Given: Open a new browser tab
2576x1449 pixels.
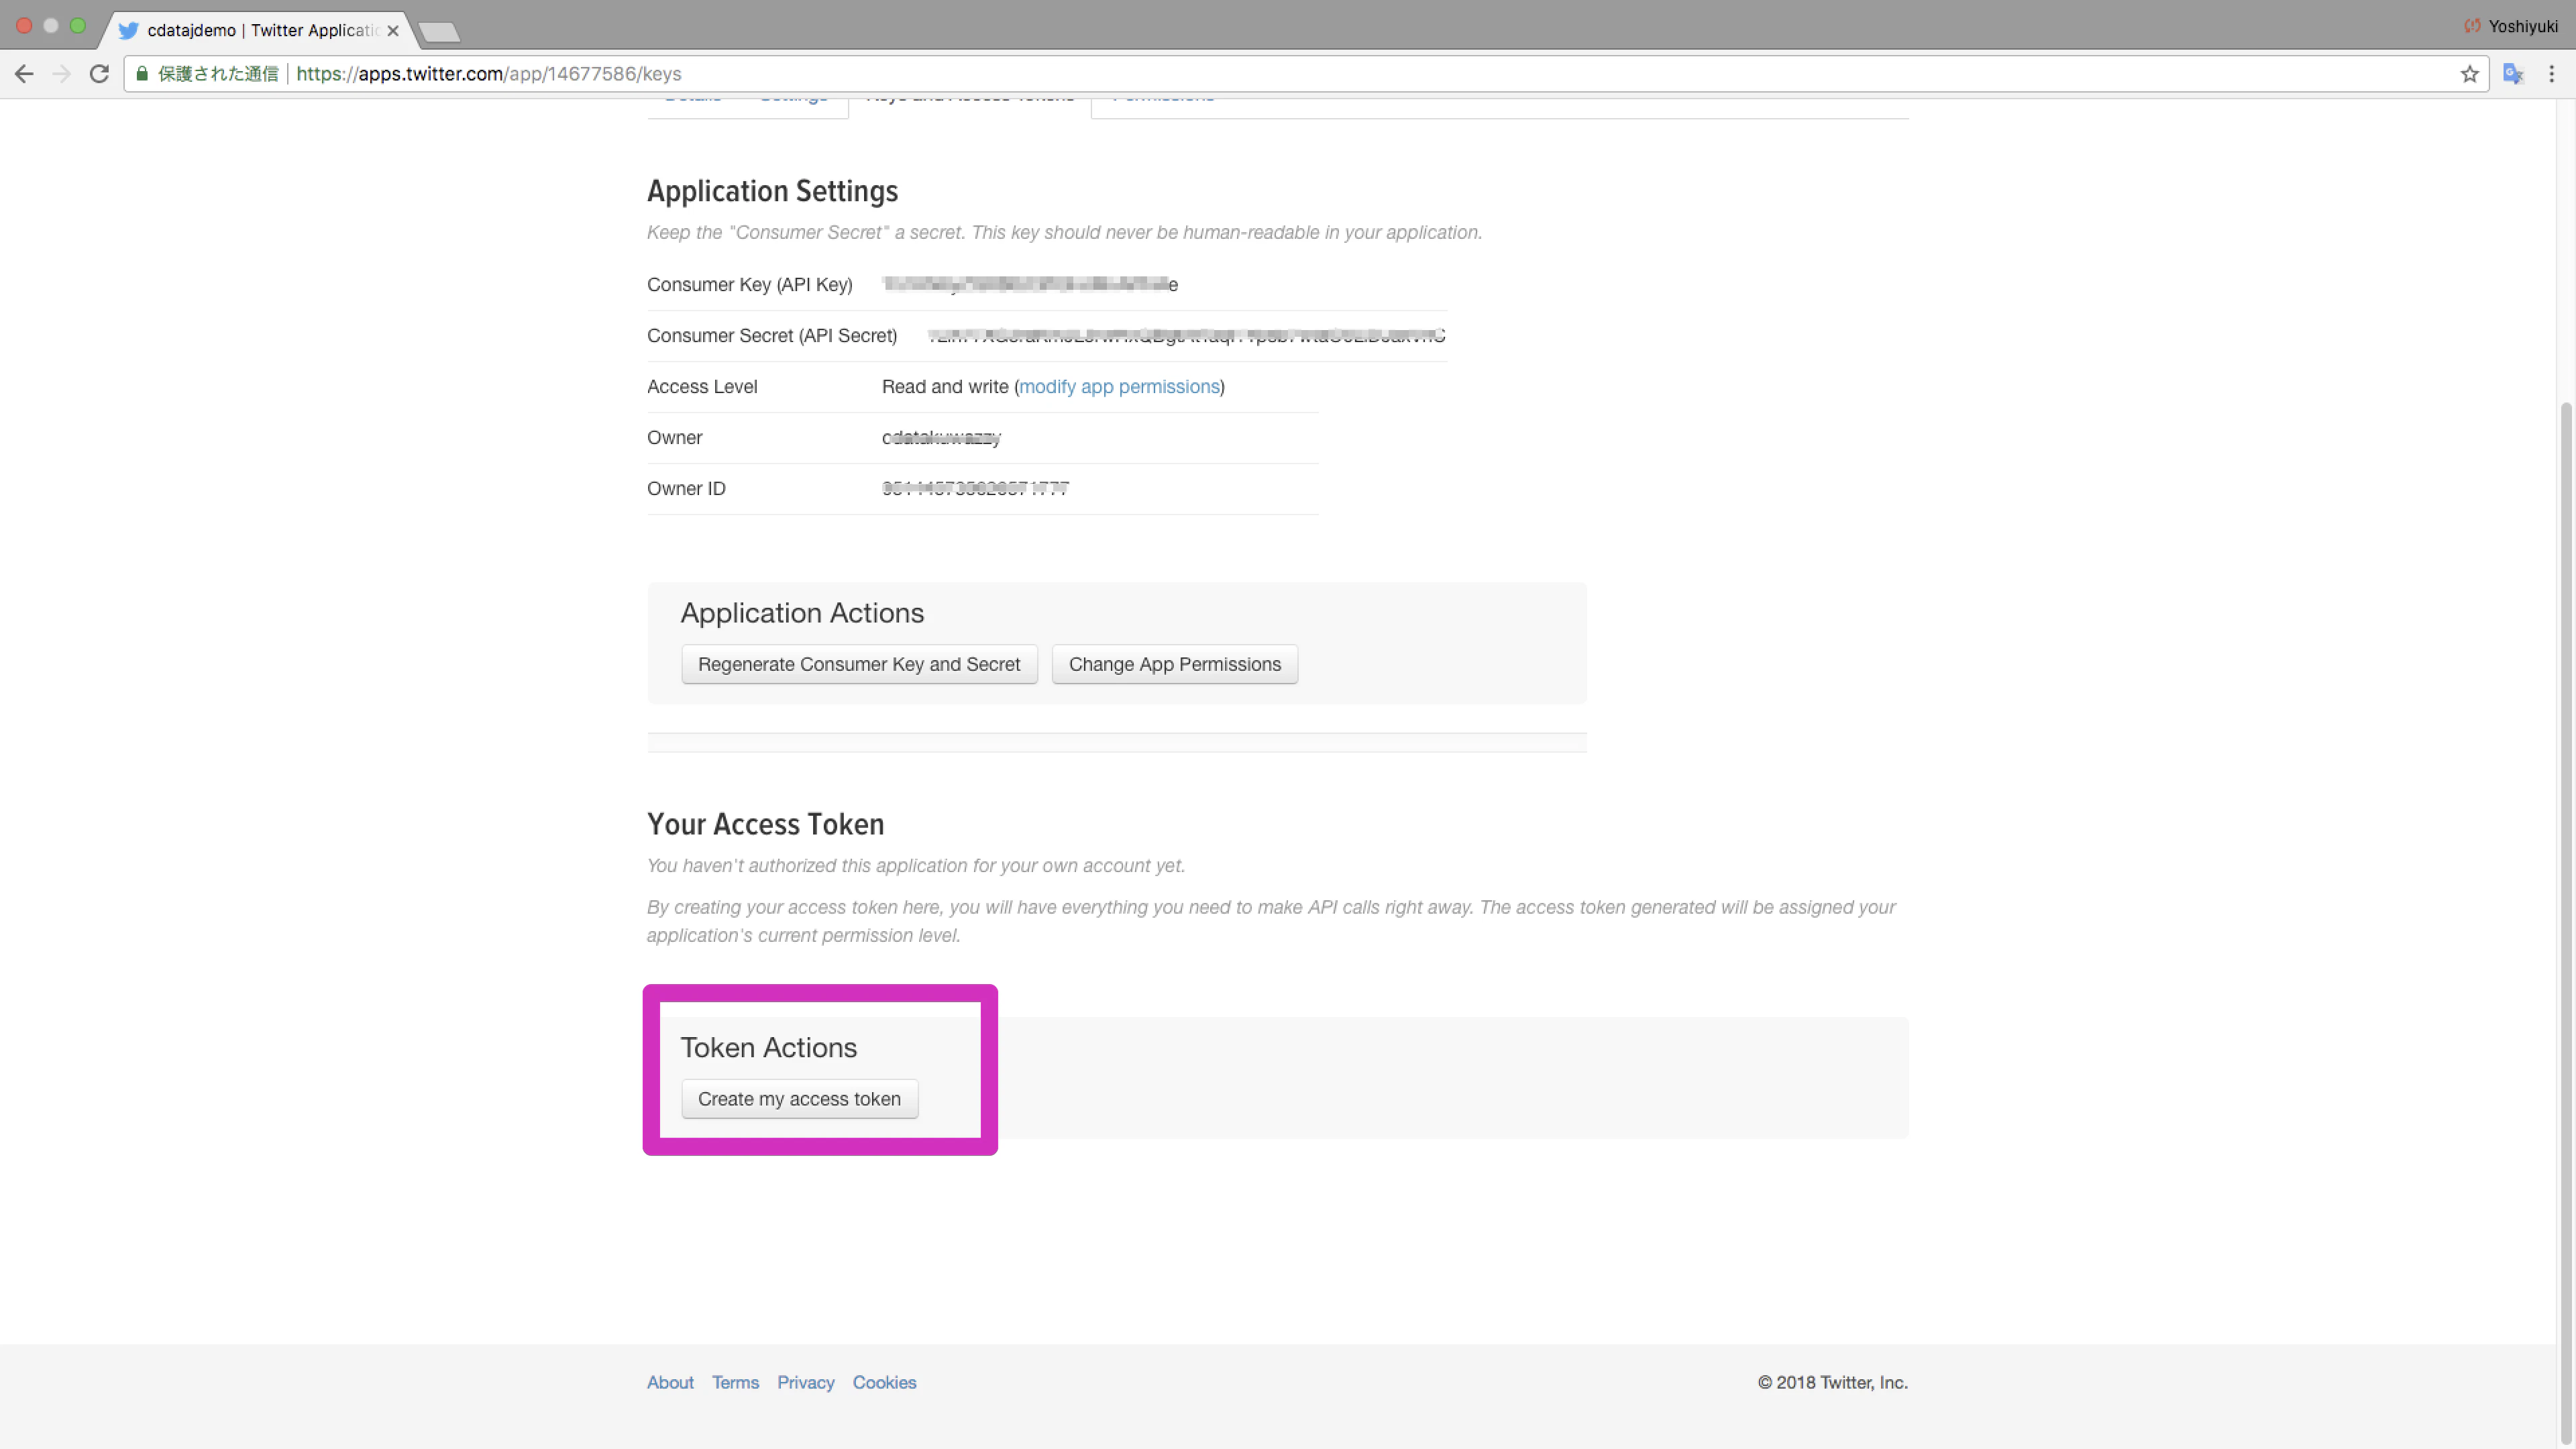Looking at the screenshot, I should pos(439,33).
